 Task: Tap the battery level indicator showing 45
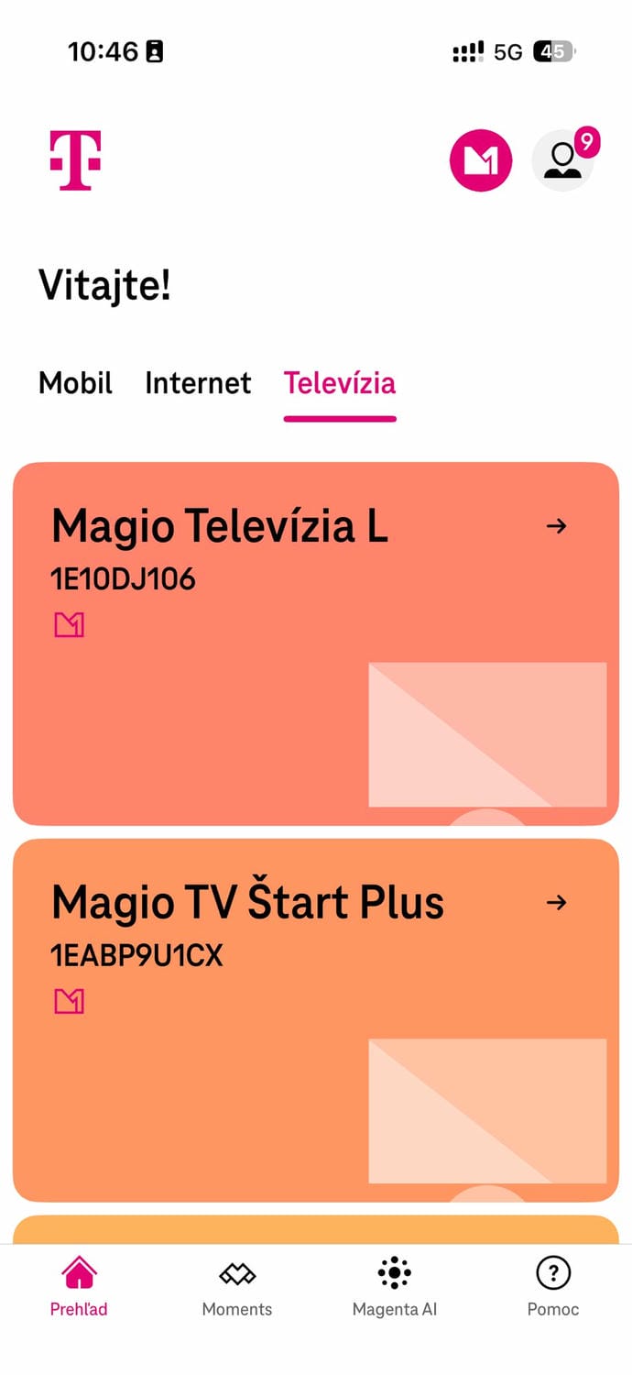553,52
